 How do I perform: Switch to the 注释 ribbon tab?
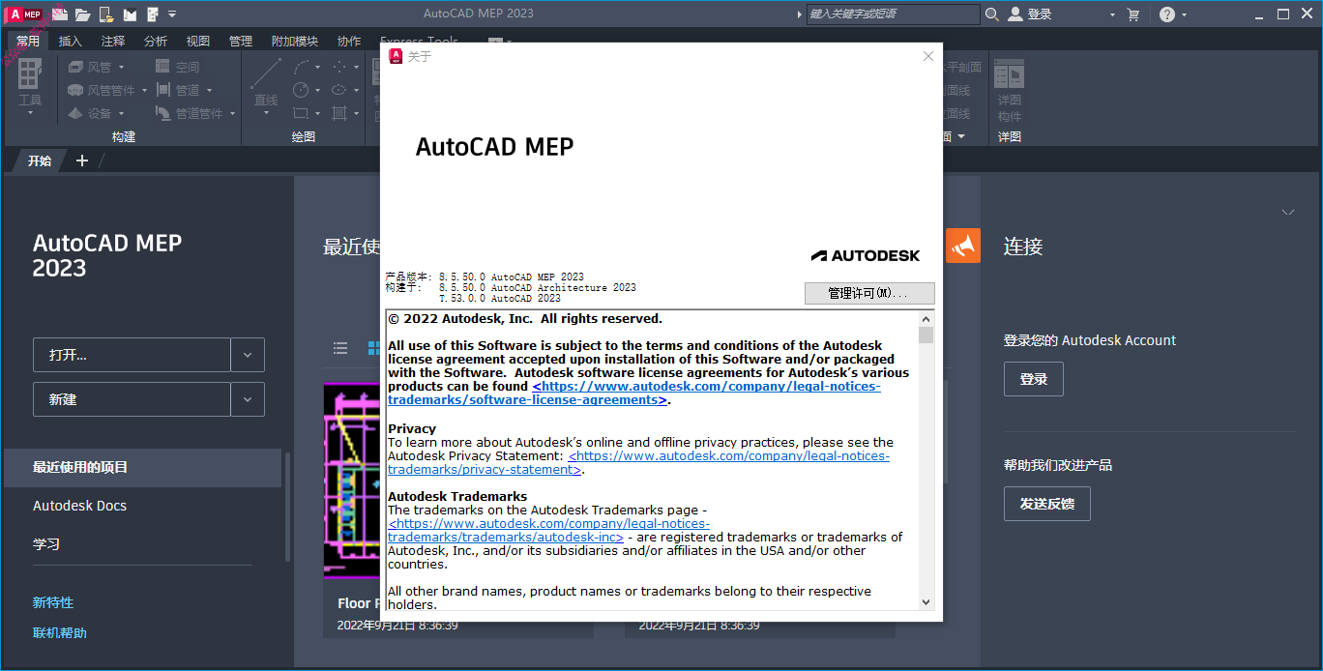point(113,41)
